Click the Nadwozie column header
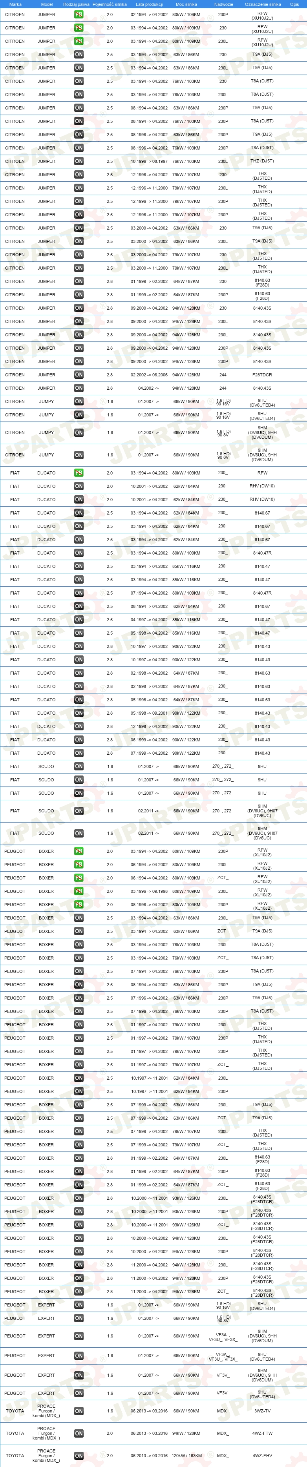 coord(223,4)
